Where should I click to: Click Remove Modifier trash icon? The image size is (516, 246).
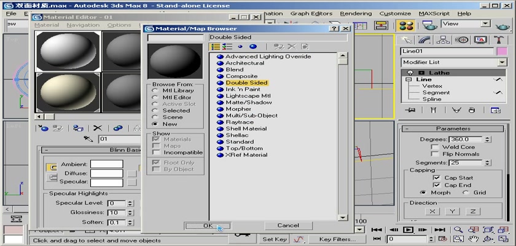472,110
